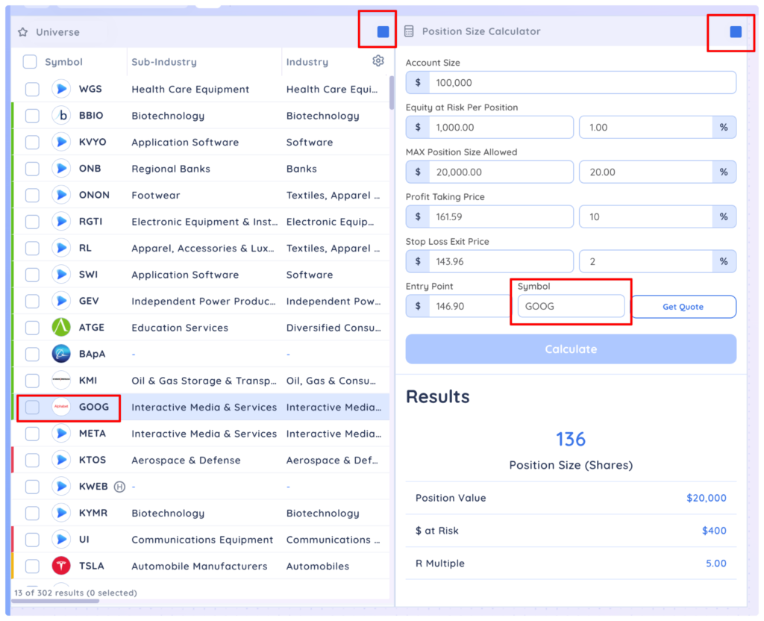
Task: Click the KTOS ticker logo icon
Action: [x=61, y=460]
